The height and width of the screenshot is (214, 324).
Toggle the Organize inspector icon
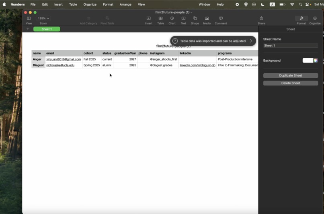coord(315,18)
